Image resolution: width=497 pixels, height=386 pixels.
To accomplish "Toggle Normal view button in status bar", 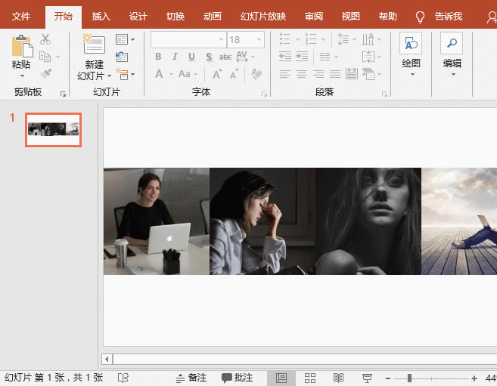I will pyautogui.click(x=281, y=378).
